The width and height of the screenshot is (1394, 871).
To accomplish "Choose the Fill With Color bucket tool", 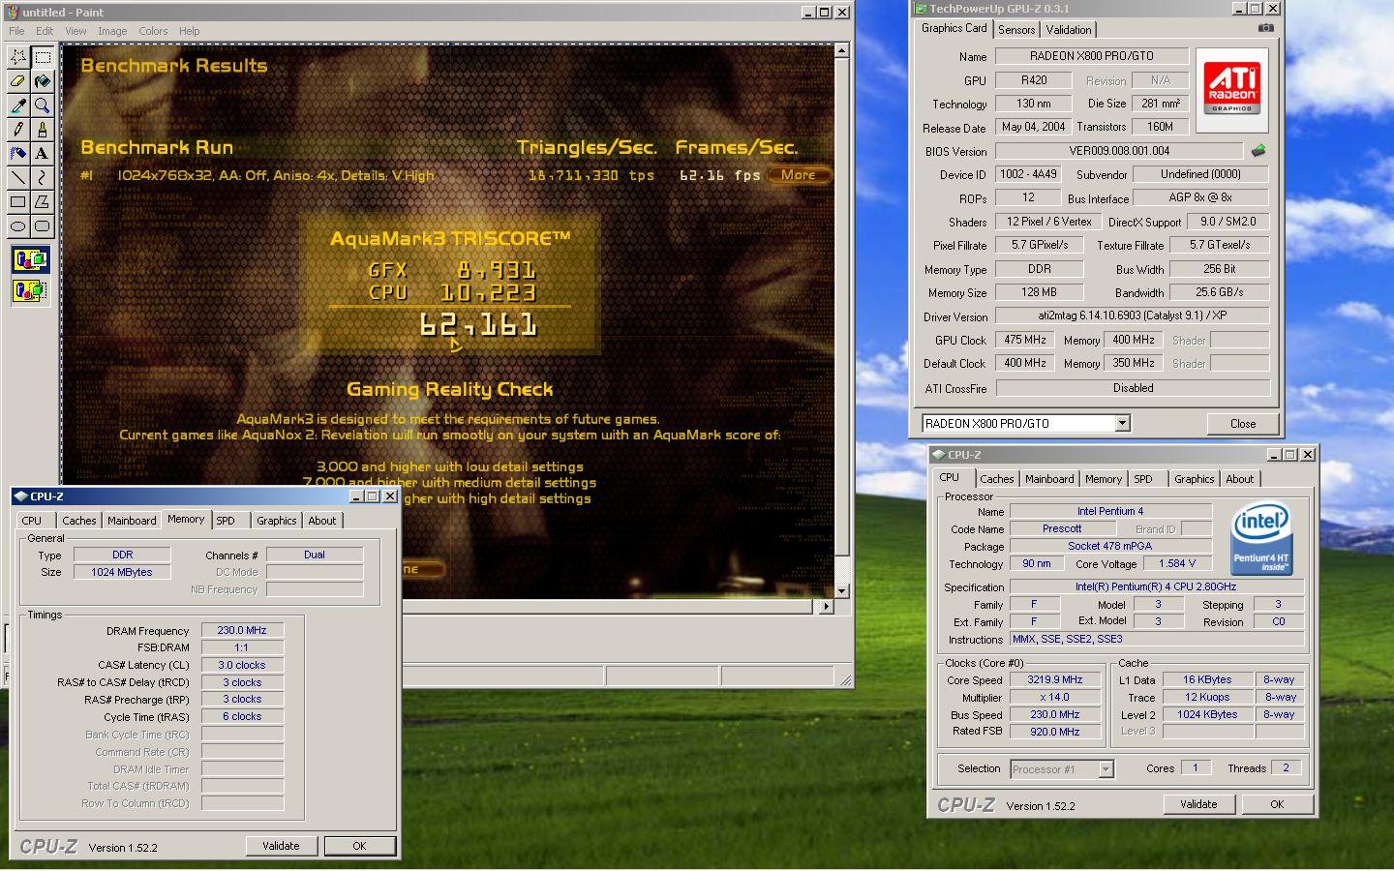I will tap(42, 81).
